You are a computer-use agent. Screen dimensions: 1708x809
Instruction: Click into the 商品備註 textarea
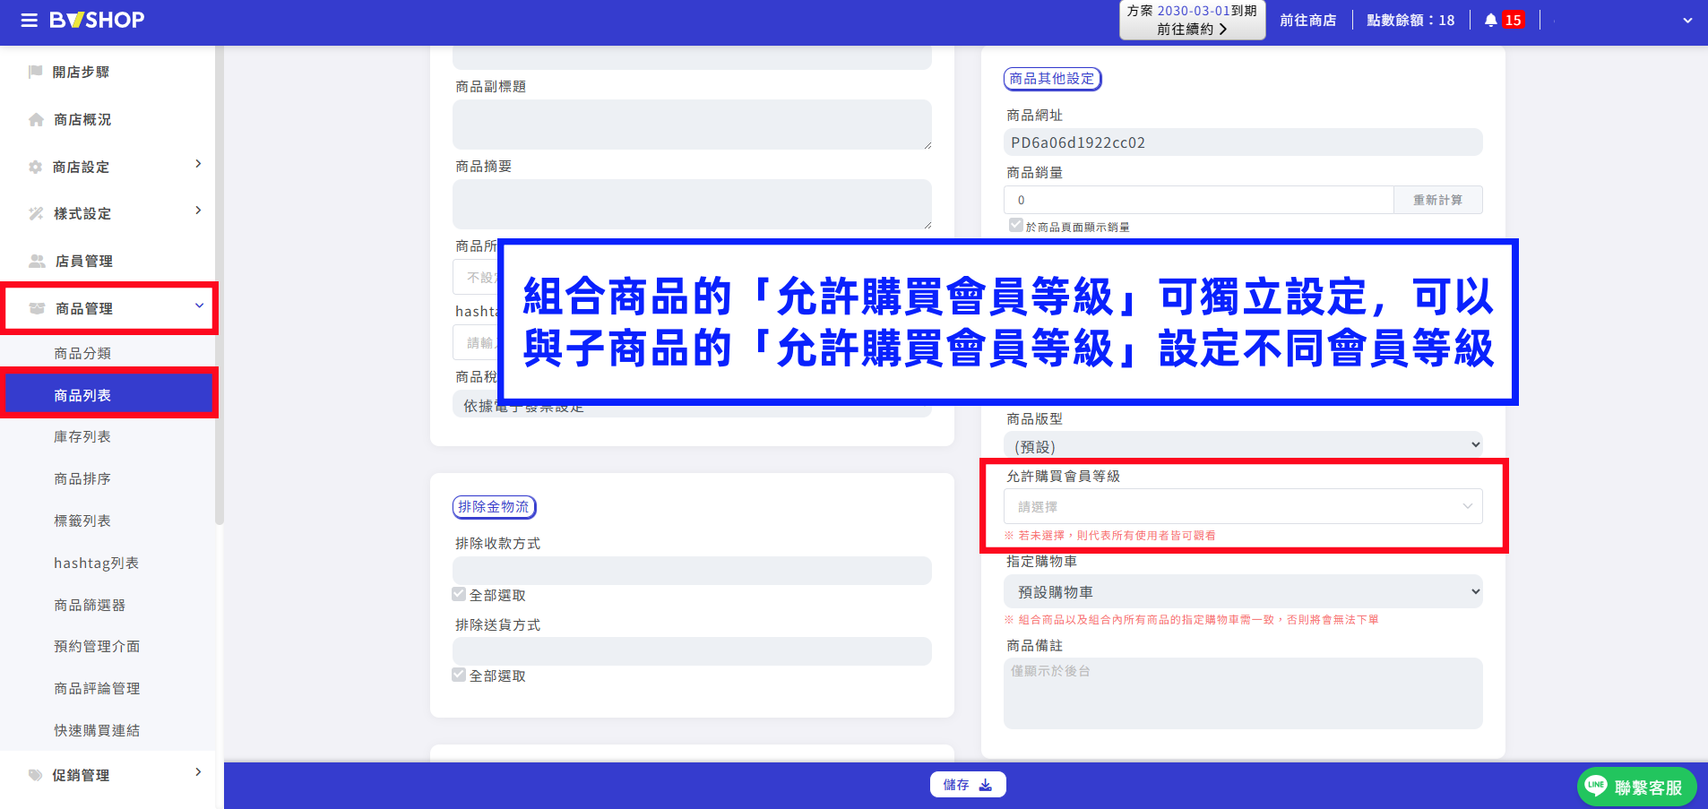pos(1243,693)
